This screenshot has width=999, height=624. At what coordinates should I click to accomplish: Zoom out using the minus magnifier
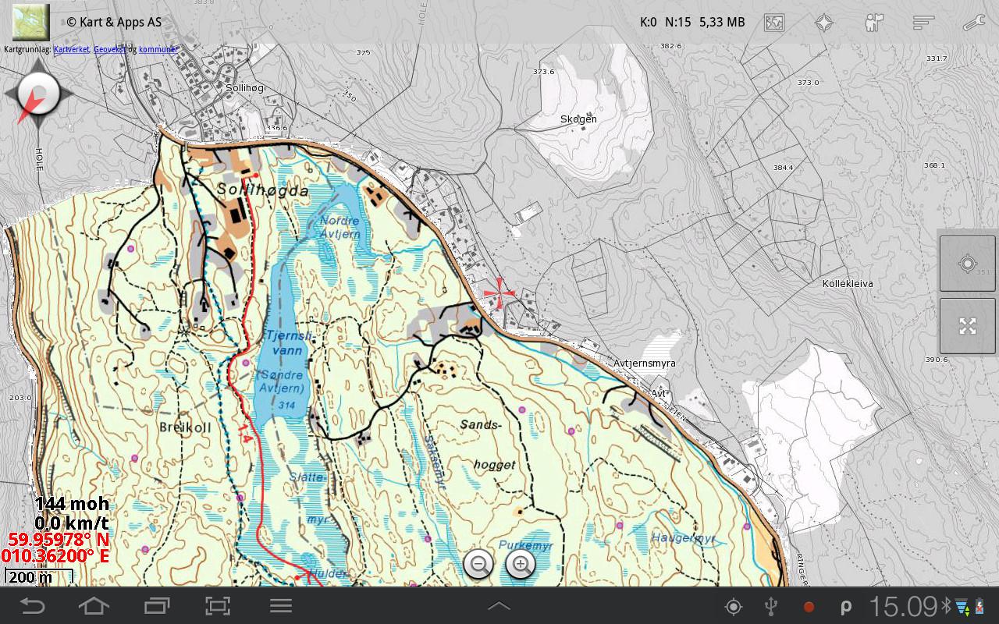pos(478,564)
